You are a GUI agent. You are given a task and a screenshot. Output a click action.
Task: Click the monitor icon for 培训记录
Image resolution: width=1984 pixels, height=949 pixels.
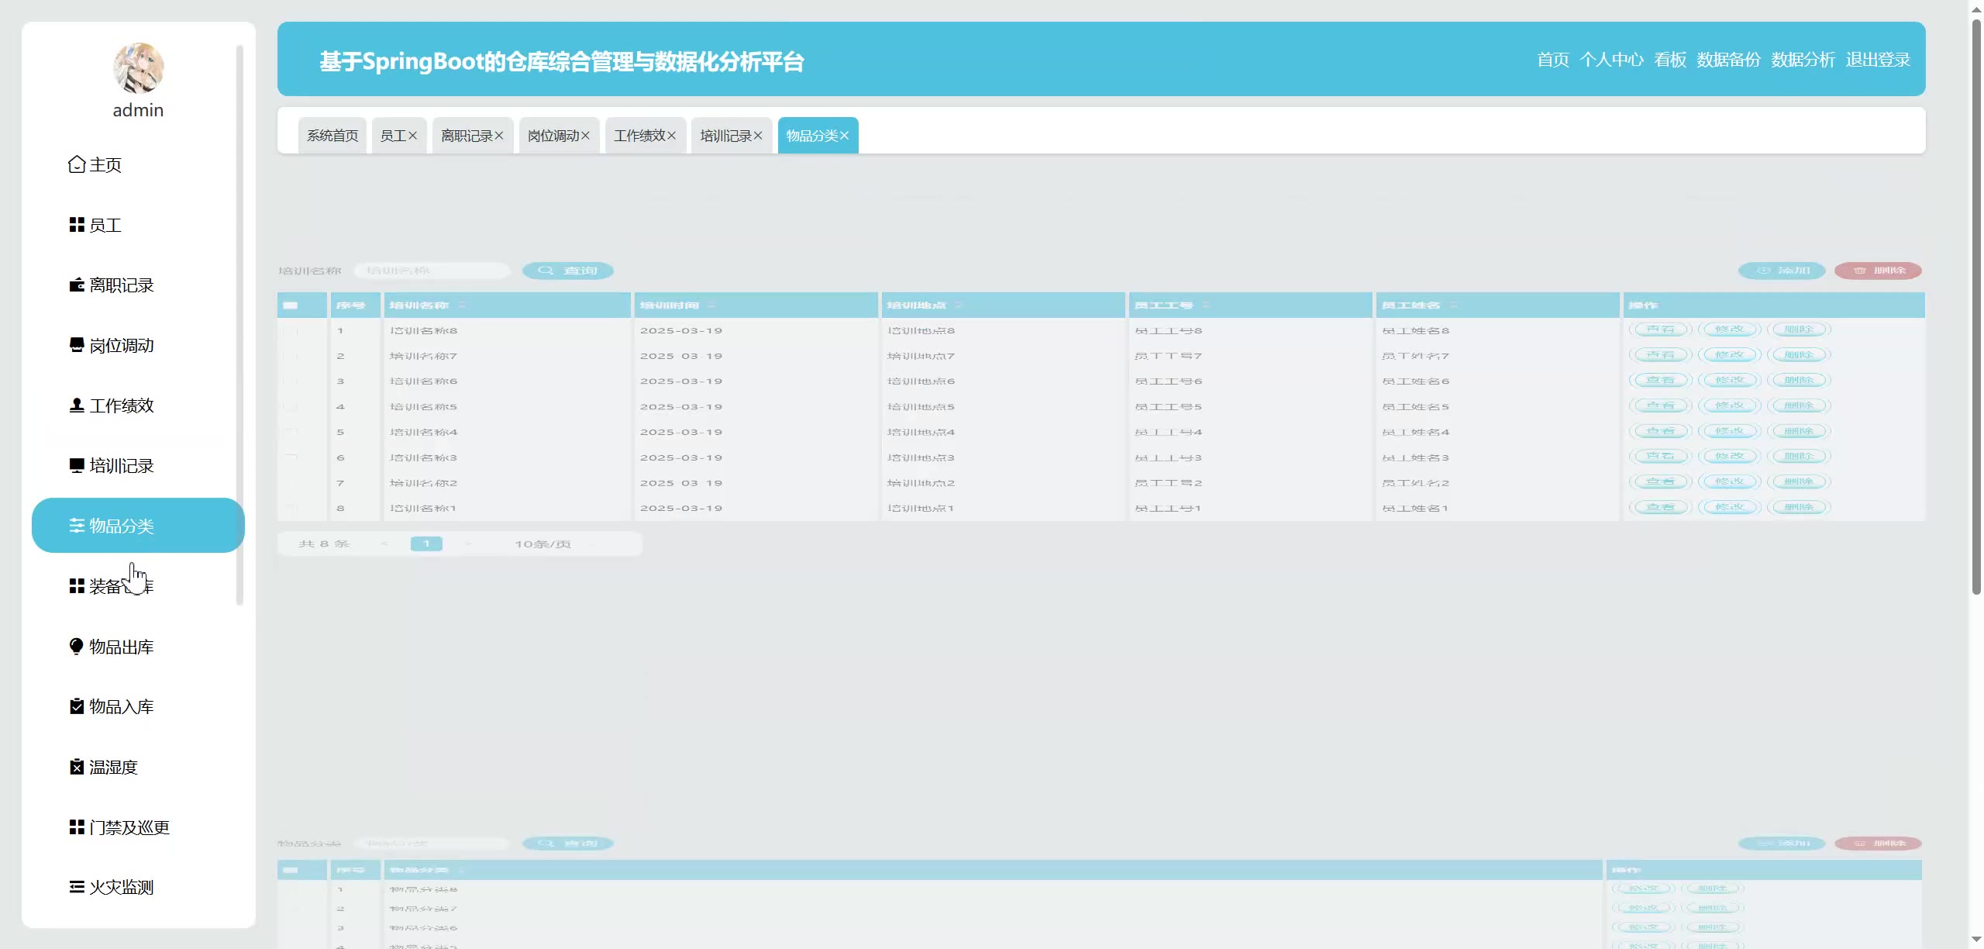point(76,465)
